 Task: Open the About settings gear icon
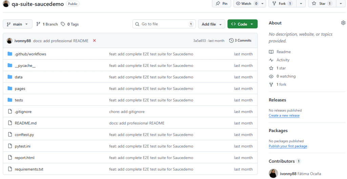pos(343,23)
